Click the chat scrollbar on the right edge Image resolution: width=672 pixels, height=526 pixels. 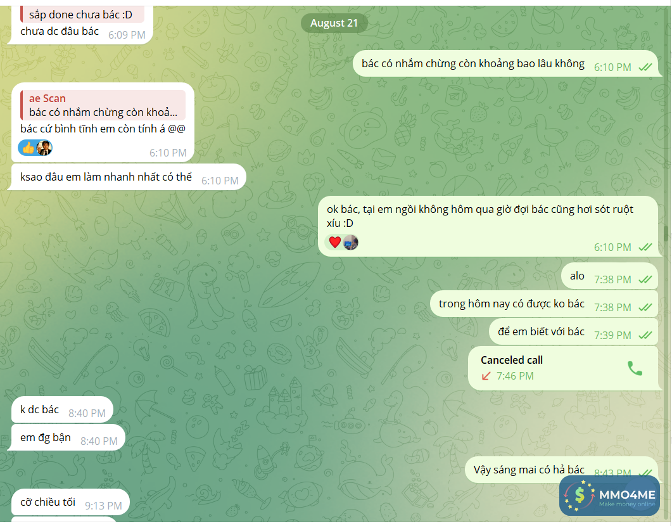coord(666,234)
